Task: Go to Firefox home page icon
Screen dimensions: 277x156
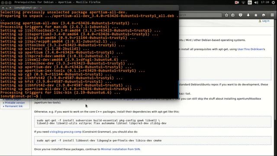Action: click(256, 15)
